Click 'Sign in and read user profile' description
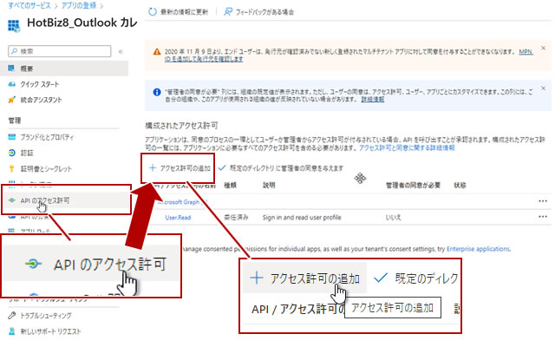Image resolution: width=555 pixels, height=347 pixels. (302, 218)
